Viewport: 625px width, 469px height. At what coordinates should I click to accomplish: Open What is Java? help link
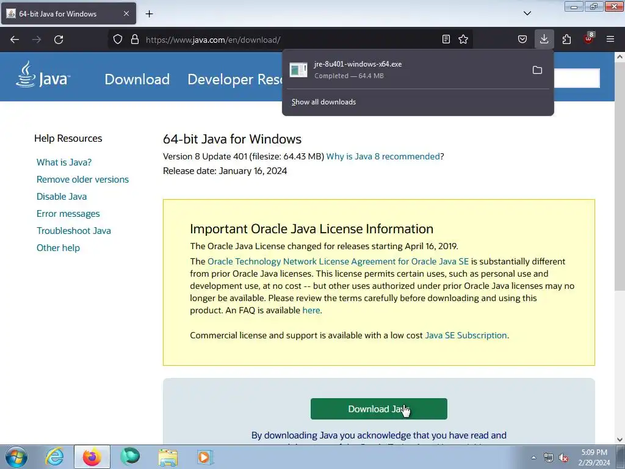click(x=64, y=162)
